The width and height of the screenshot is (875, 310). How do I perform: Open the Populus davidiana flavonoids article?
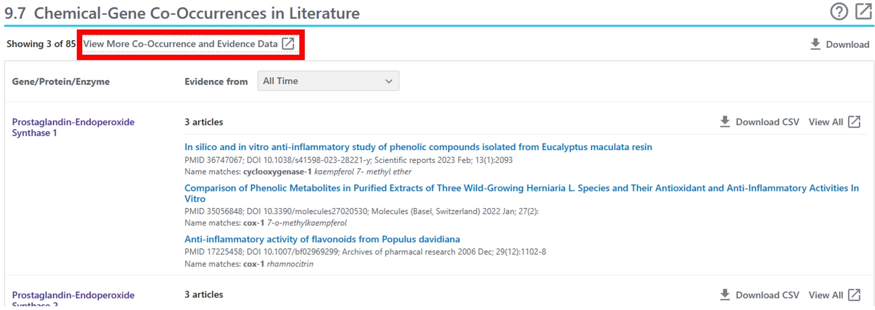point(322,239)
